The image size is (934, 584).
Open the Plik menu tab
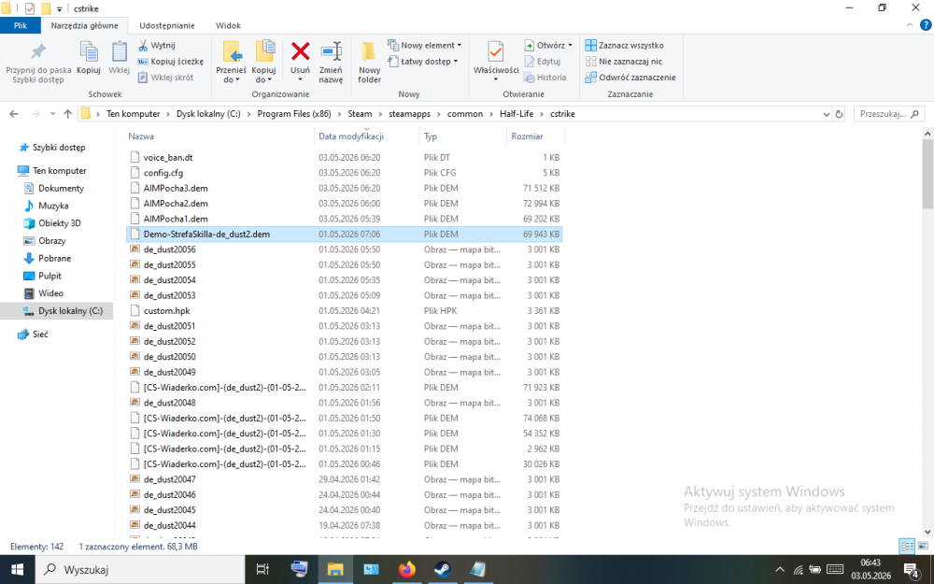pyautogui.click(x=21, y=25)
